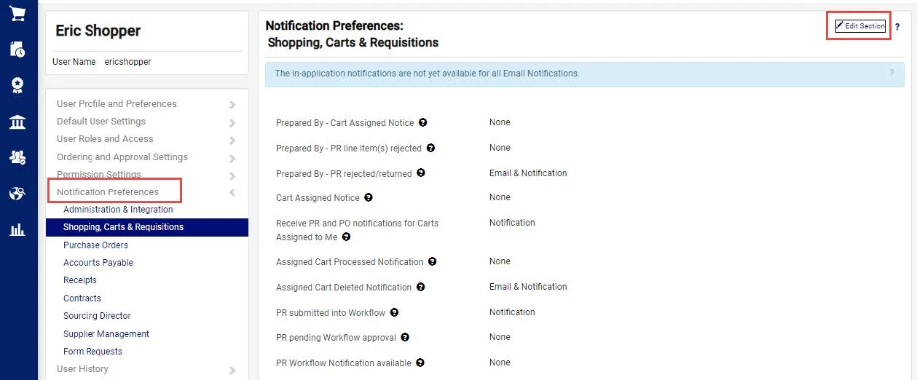Viewport: 917px width, 380px height.
Task: Show help for PR pending Workflow approval
Action: click(405, 337)
